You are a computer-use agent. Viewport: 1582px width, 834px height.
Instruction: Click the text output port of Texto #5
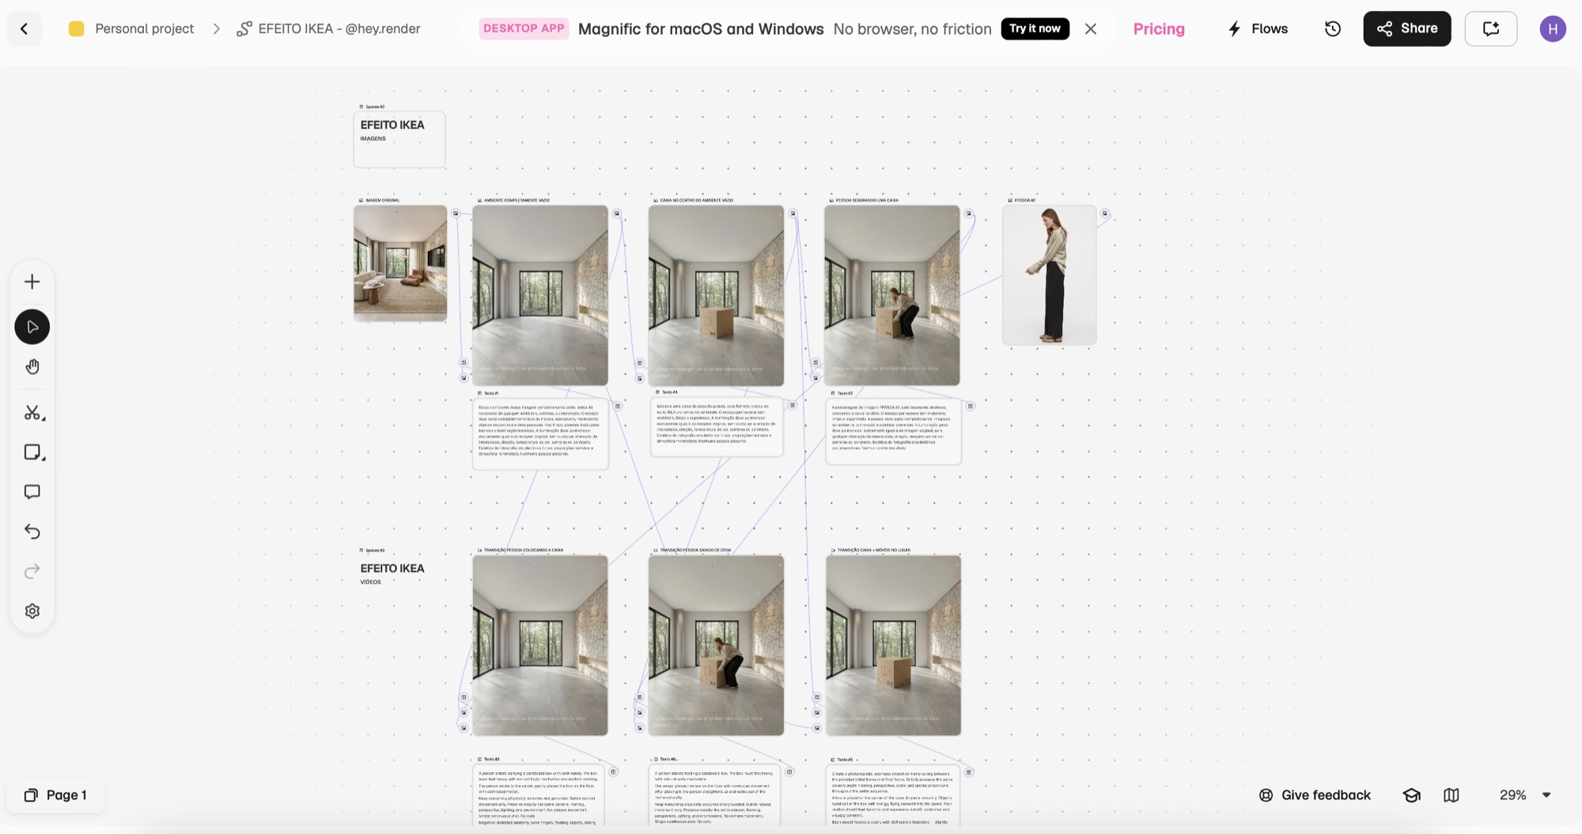pyautogui.click(x=969, y=771)
